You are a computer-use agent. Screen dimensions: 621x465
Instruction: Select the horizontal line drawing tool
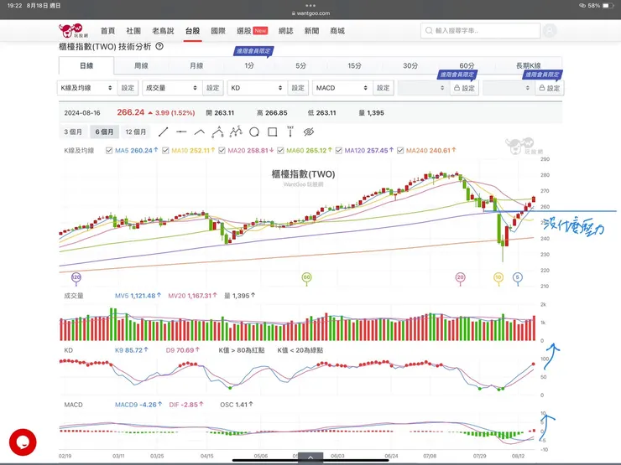click(x=181, y=132)
